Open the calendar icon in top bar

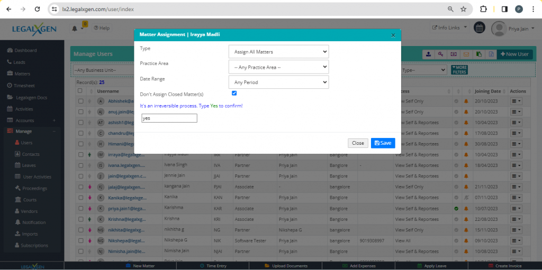pyautogui.click(x=479, y=27)
